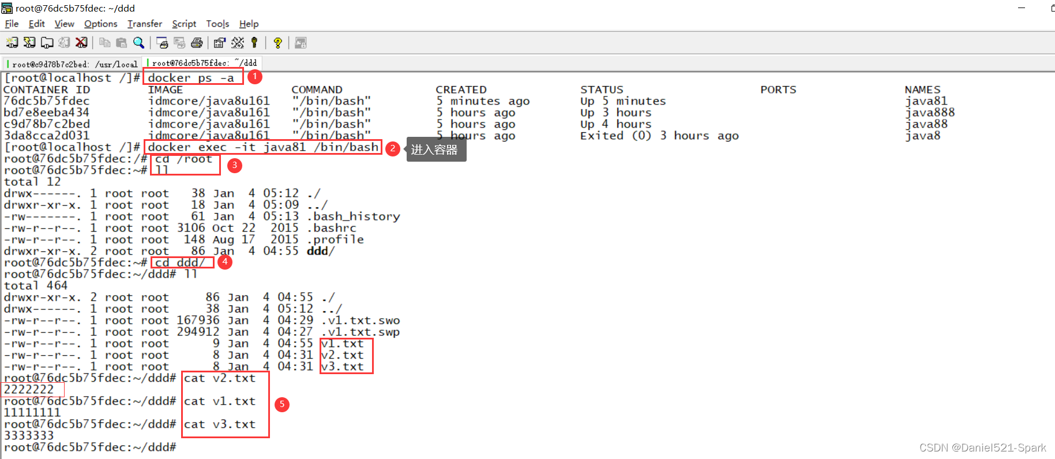1055x459 pixels.
Task: Click the .v1.txt.swp file name
Action: (361, 332)
